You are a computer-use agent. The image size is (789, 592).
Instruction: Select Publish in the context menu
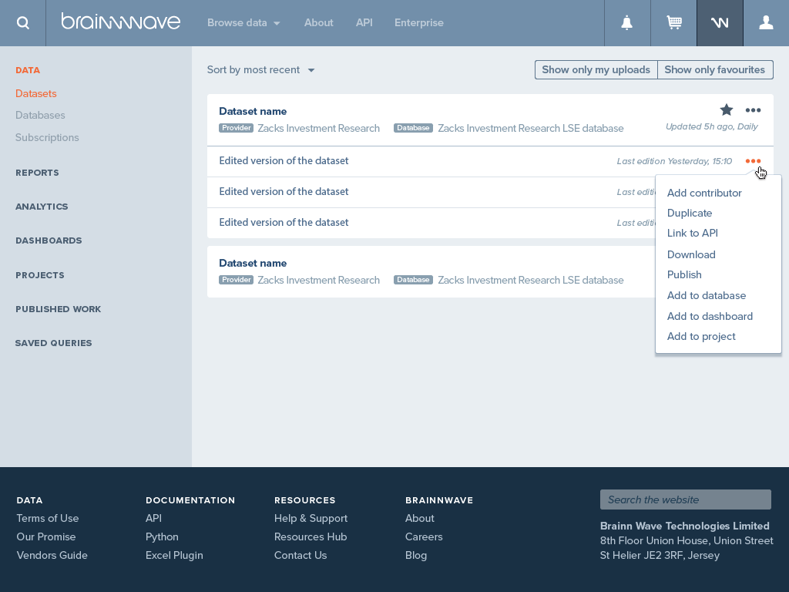684,275
